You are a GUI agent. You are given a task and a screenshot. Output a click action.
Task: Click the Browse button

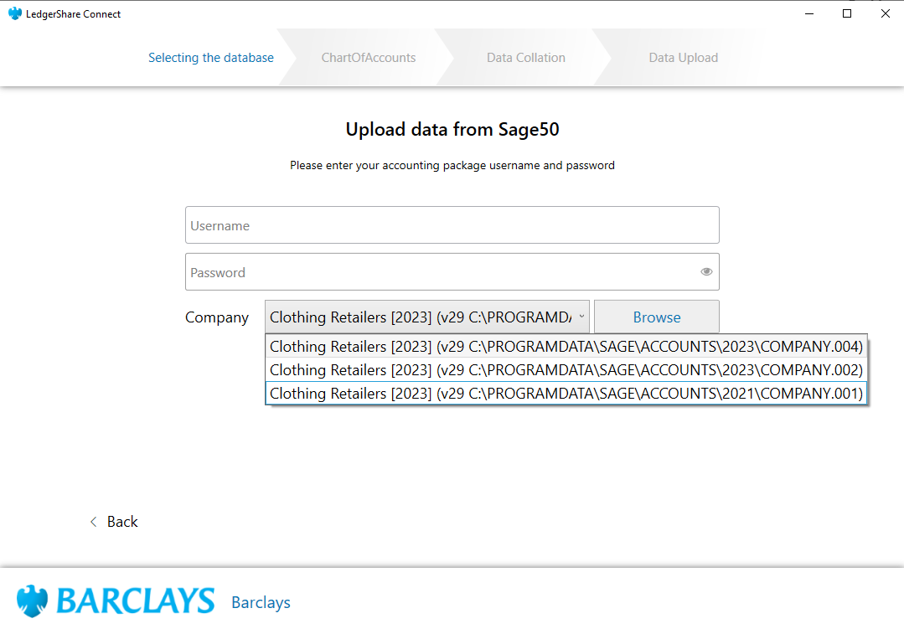click(657, 317)
